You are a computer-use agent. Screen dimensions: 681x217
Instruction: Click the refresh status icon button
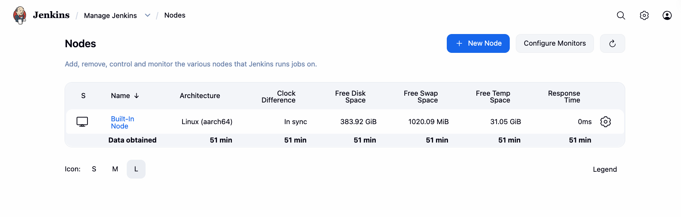coord(612,43)
